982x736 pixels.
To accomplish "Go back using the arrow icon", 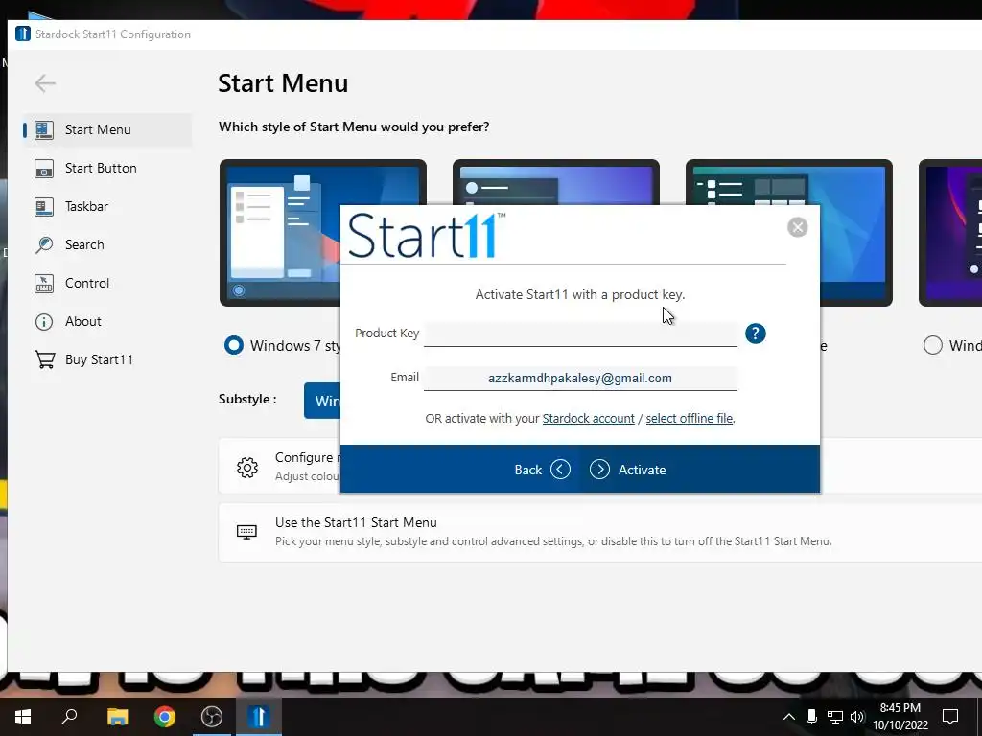I will [45, 83].
